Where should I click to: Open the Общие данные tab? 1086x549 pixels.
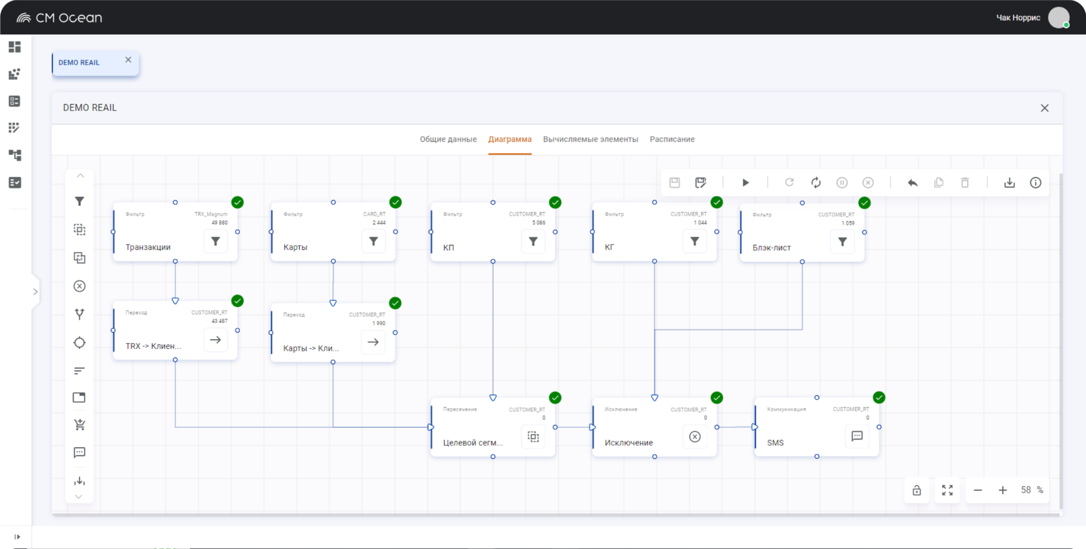coord(448,140)
